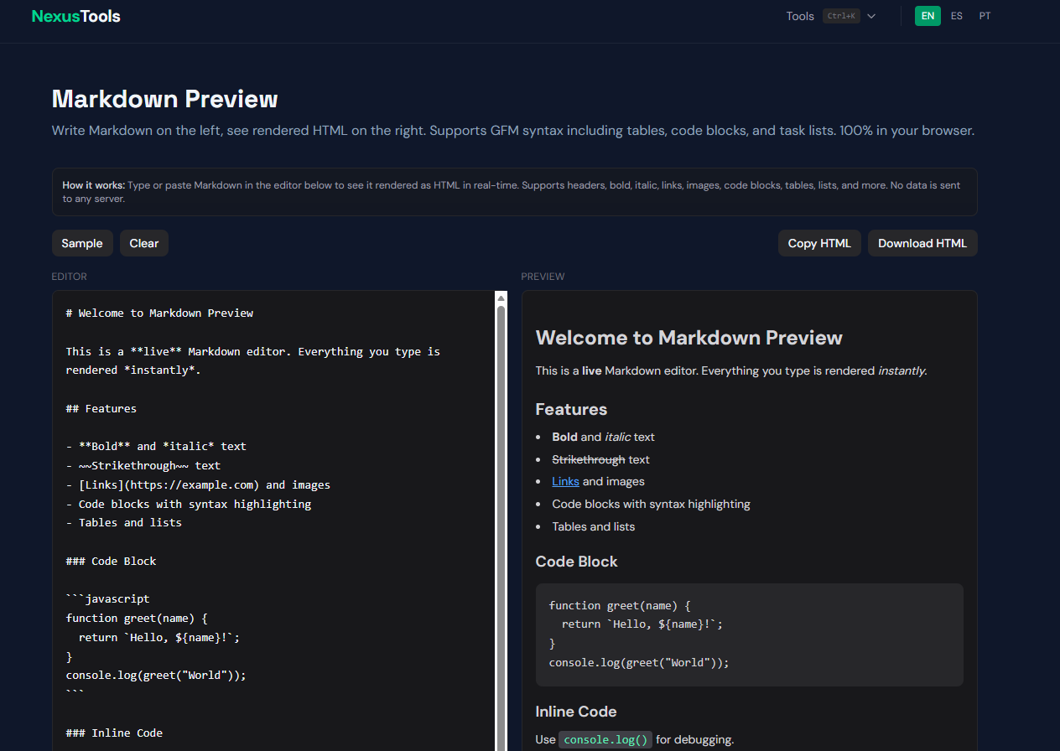Click the NexusTools logo
1060x751 pixels.
click(75, 16)
